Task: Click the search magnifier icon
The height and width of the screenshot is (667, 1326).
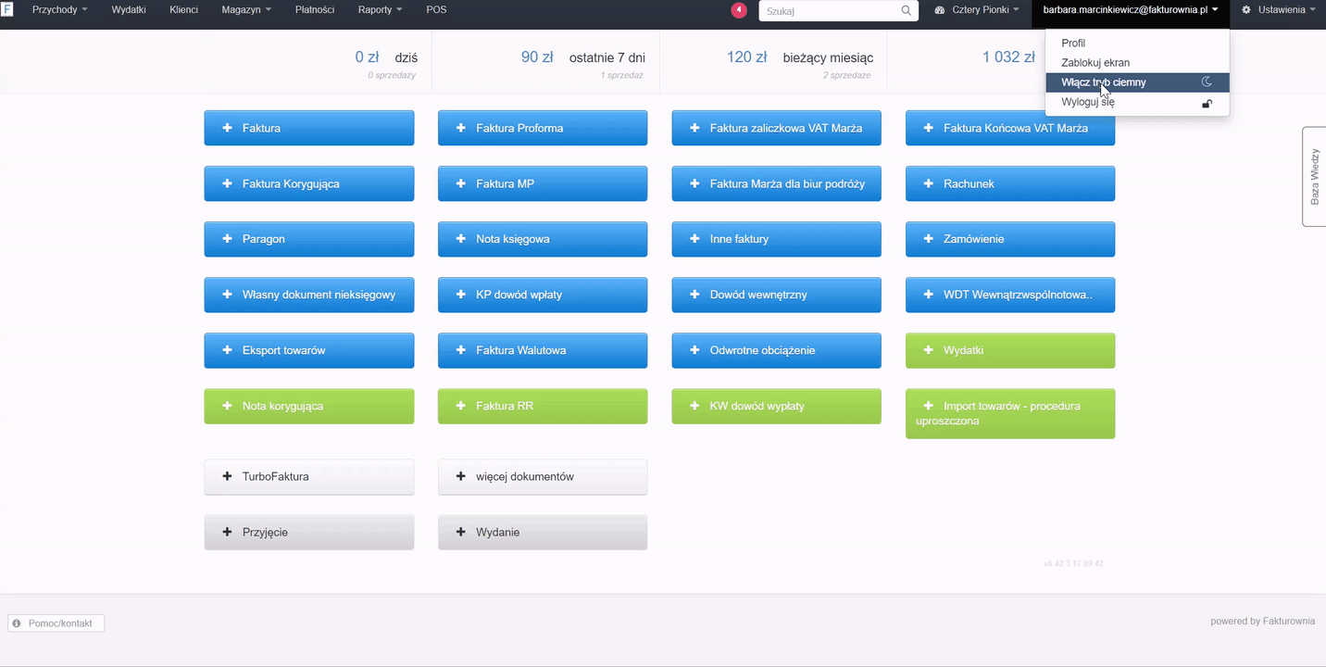Action: tap(907, 11)
